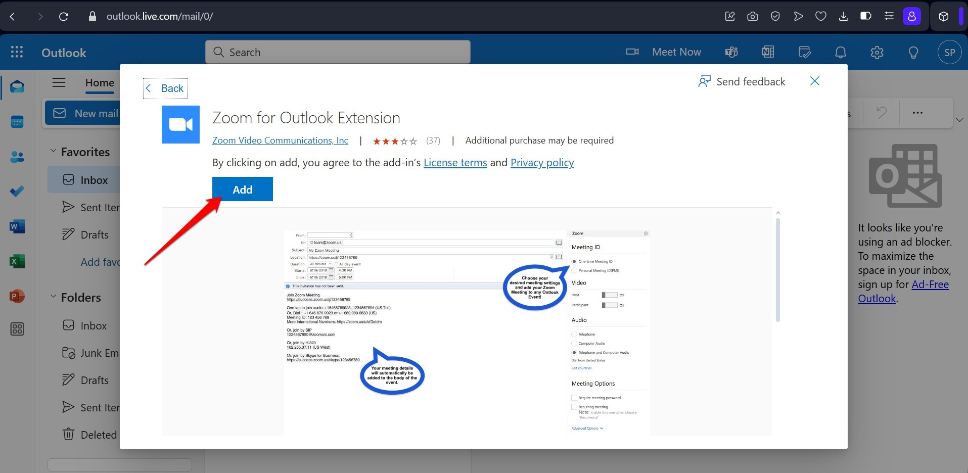Reload the page in browser

(x=64, y=17)
